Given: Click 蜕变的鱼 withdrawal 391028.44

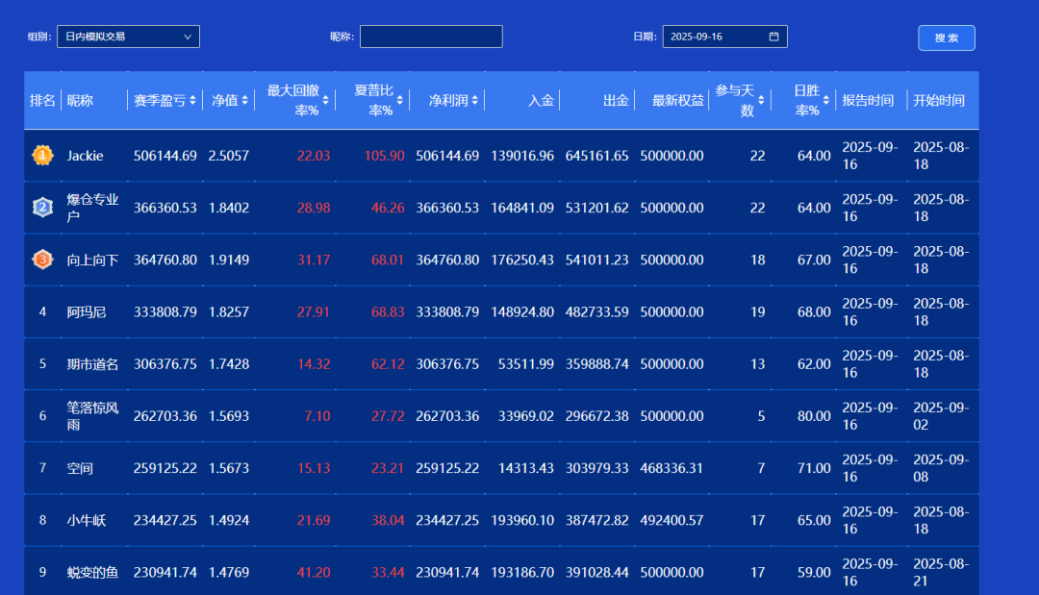Looking at the screenshot, I should pyautogui.click(x=597, y=573).
